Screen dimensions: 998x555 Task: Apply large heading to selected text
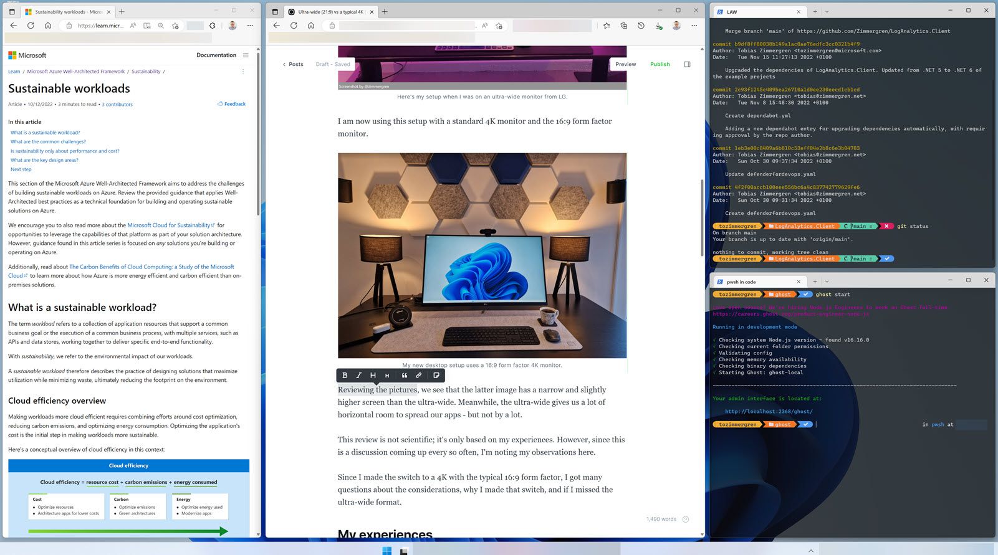373,376
